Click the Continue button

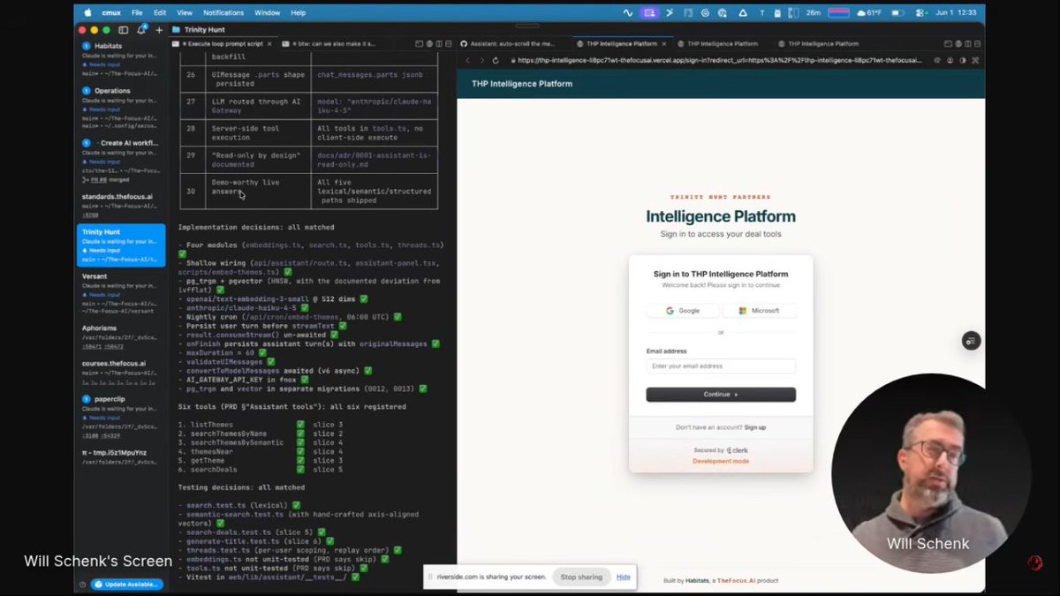click(721, 395)
